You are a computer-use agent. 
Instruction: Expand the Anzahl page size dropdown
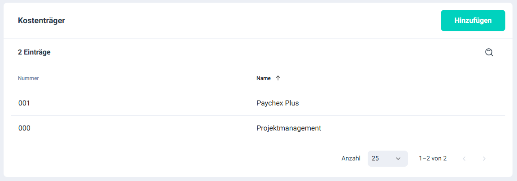(x=388, y=159)
